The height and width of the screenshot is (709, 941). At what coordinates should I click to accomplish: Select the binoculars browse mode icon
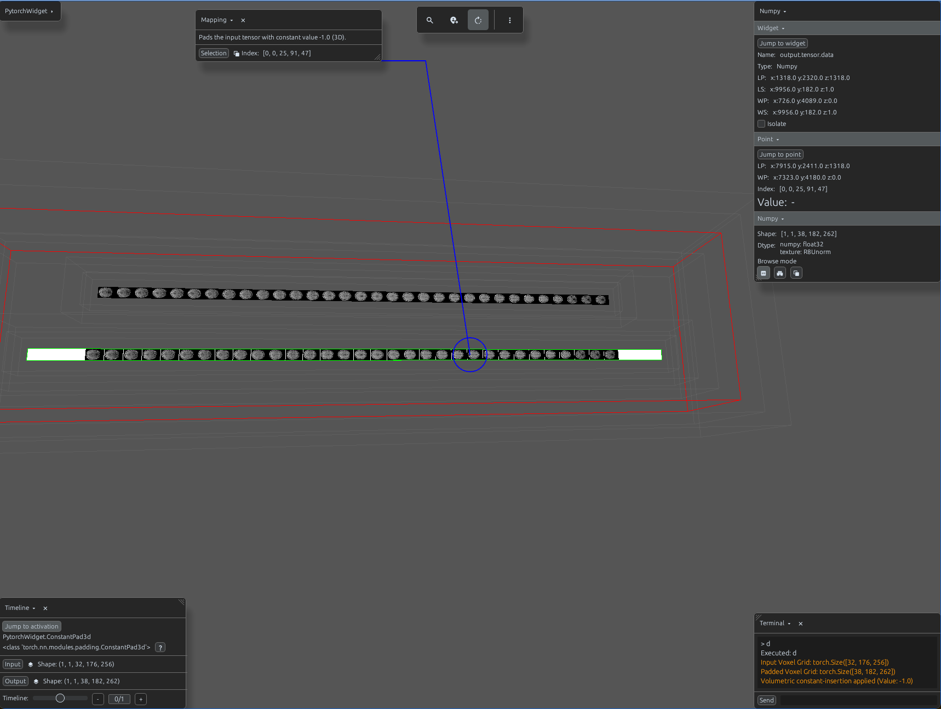click(x=780, y=273)
